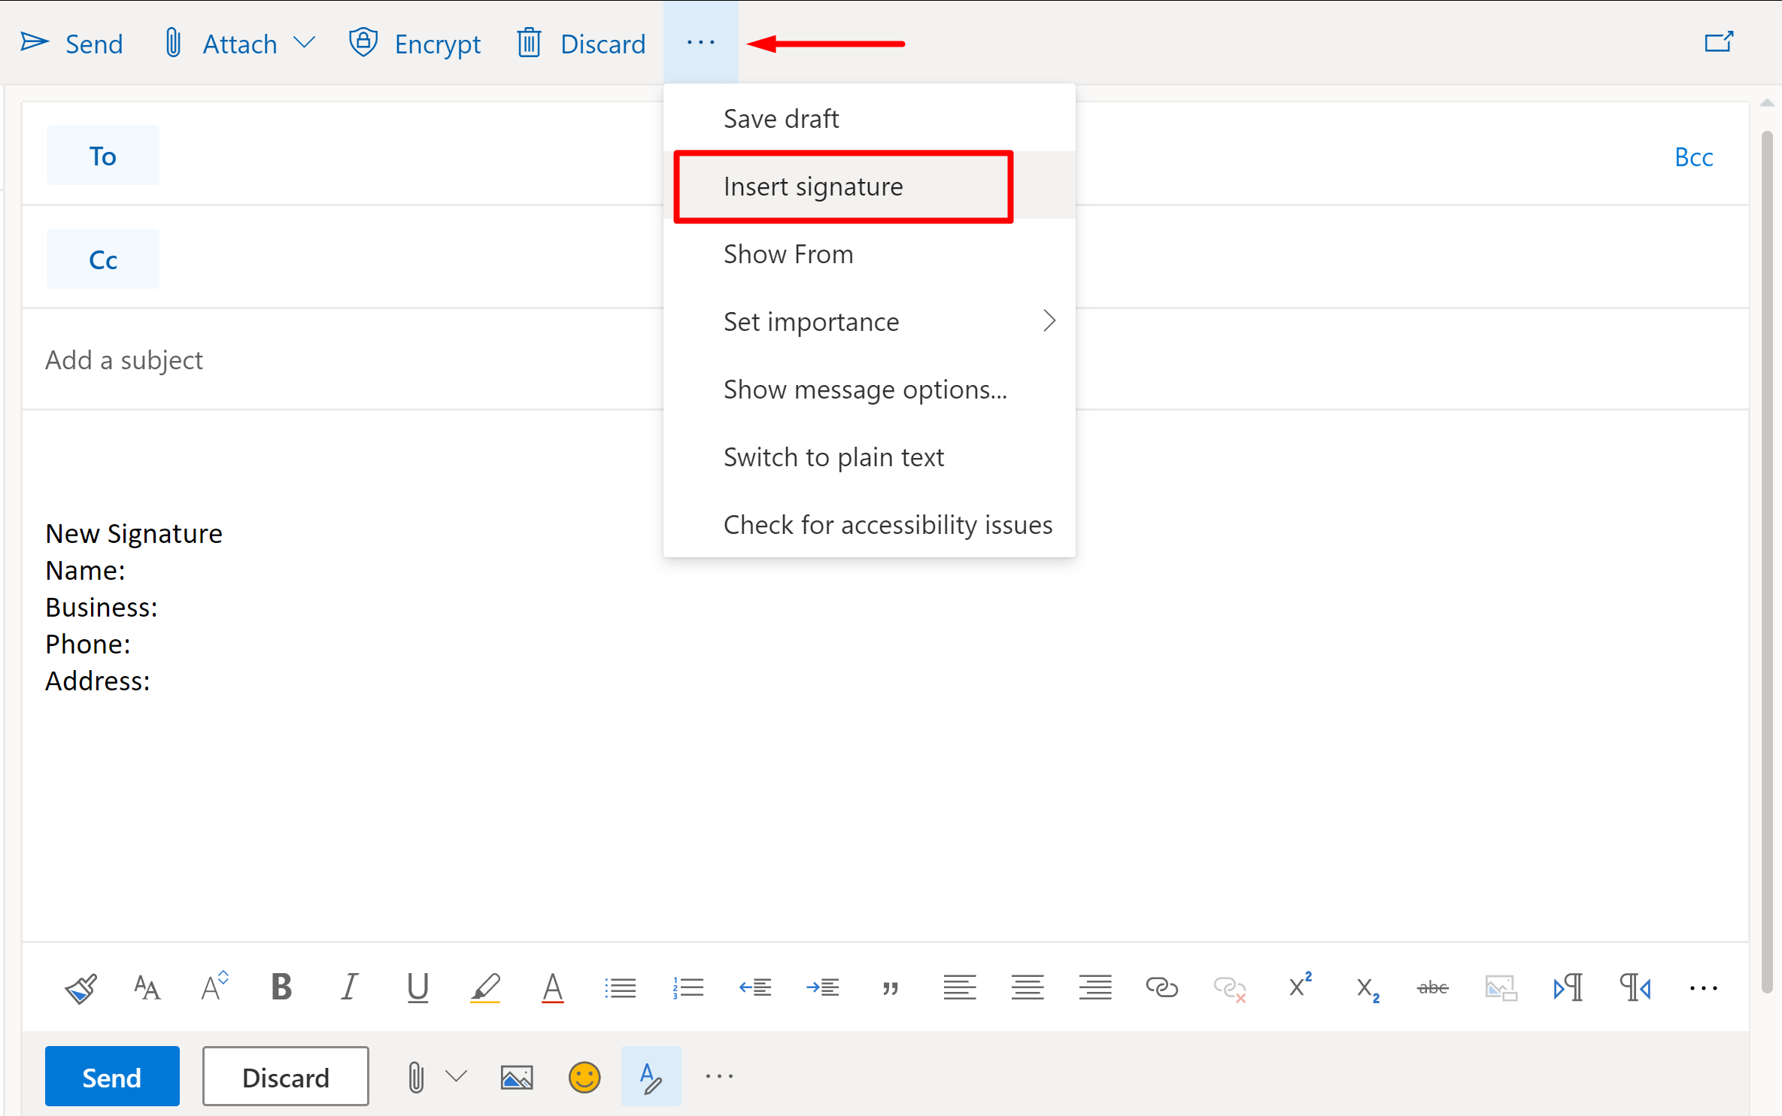The width and height of the screenshot is (1782, 1116).
Task: Open the Attach dropdown arrow
Action: click(x=305, y=43)
